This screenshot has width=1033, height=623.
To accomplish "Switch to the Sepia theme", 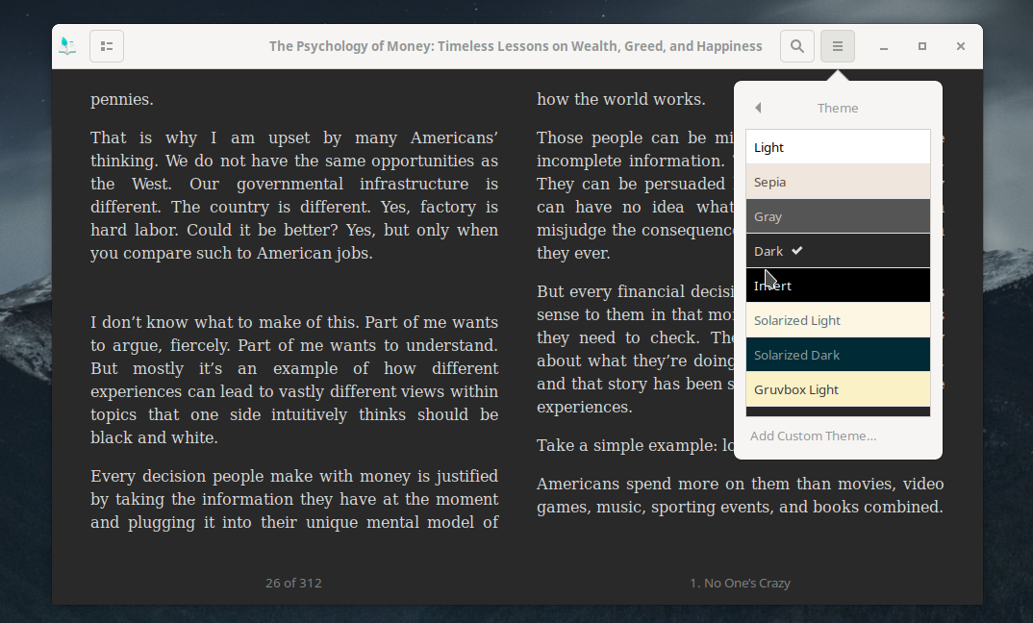I will pos(838,182).
